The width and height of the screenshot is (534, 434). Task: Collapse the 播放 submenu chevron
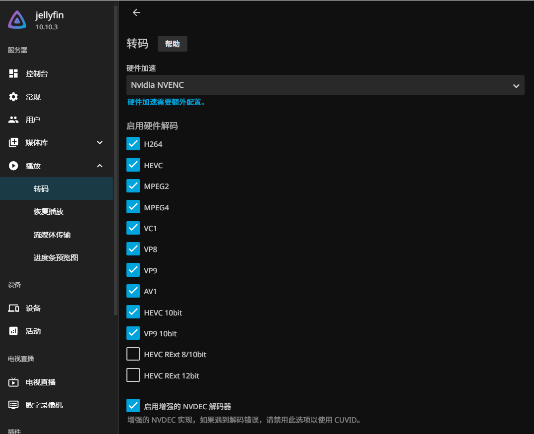pyautogui.click(x=100, y=166)
